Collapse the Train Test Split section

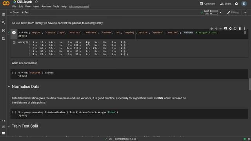tap(9, 126)
